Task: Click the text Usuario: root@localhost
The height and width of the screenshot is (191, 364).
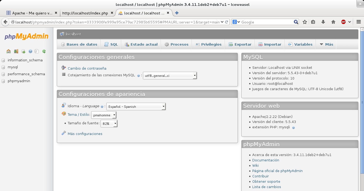Action: point(273,84)
